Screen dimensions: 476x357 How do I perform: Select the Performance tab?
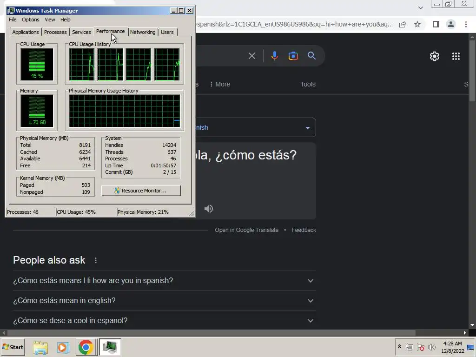tap(111, 31)
